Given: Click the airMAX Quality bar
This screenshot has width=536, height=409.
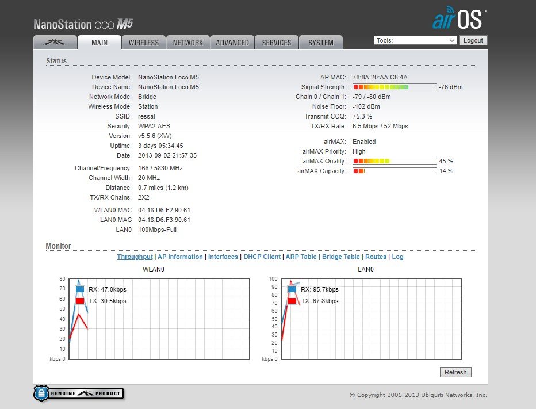Looking at the screenshot, I should [x=394, y=161].
